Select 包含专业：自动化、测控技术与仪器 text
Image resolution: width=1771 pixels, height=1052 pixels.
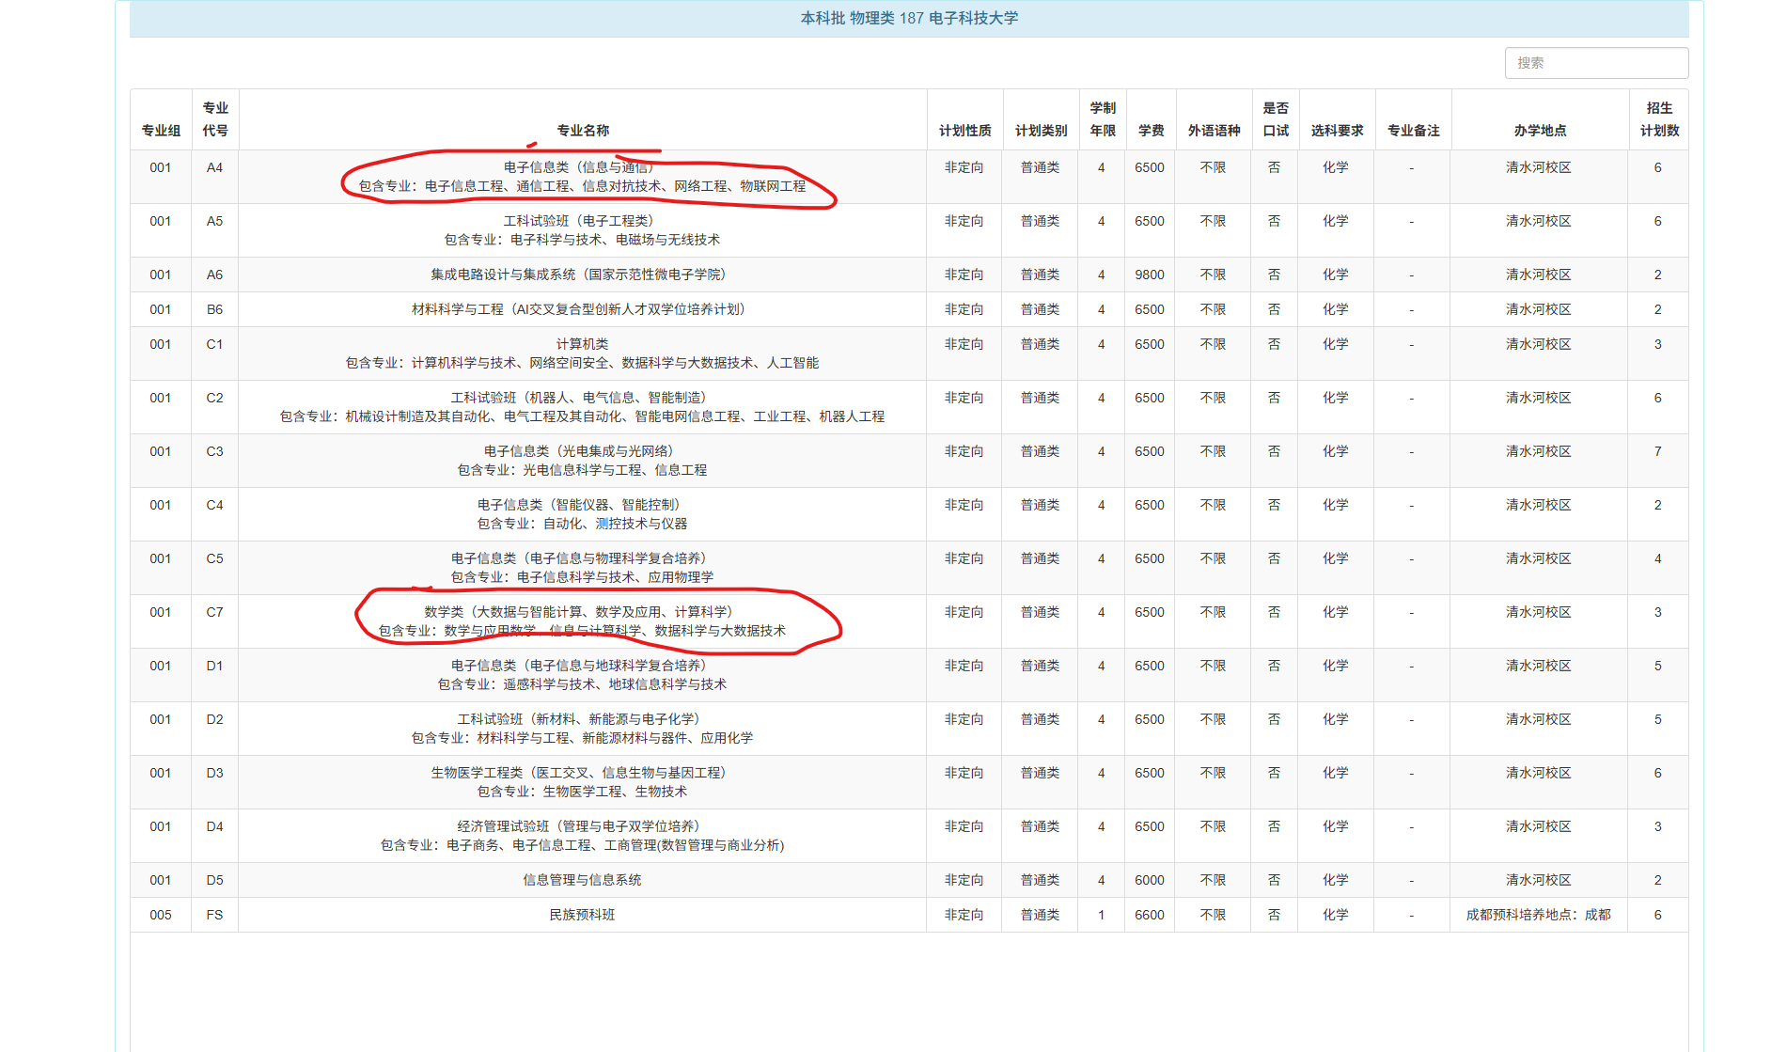[582, 524]
